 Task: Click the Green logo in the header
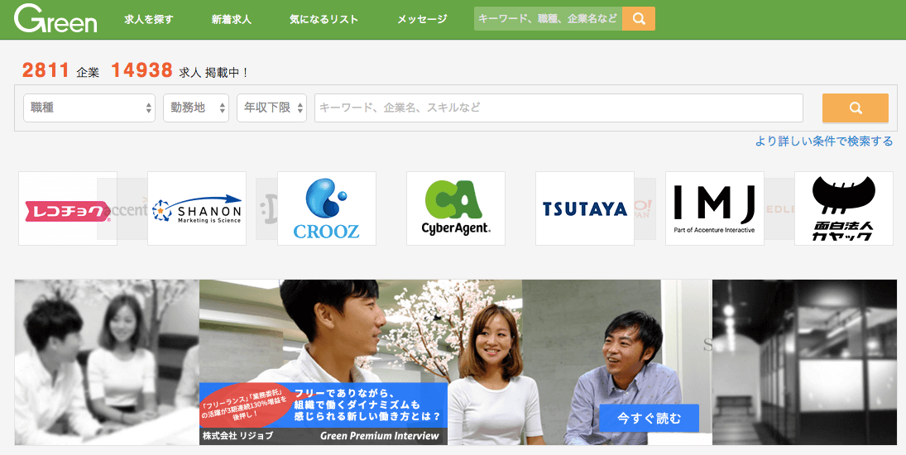coord(55,18)
